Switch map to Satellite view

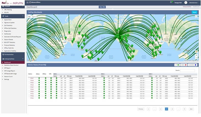[34, 17]
